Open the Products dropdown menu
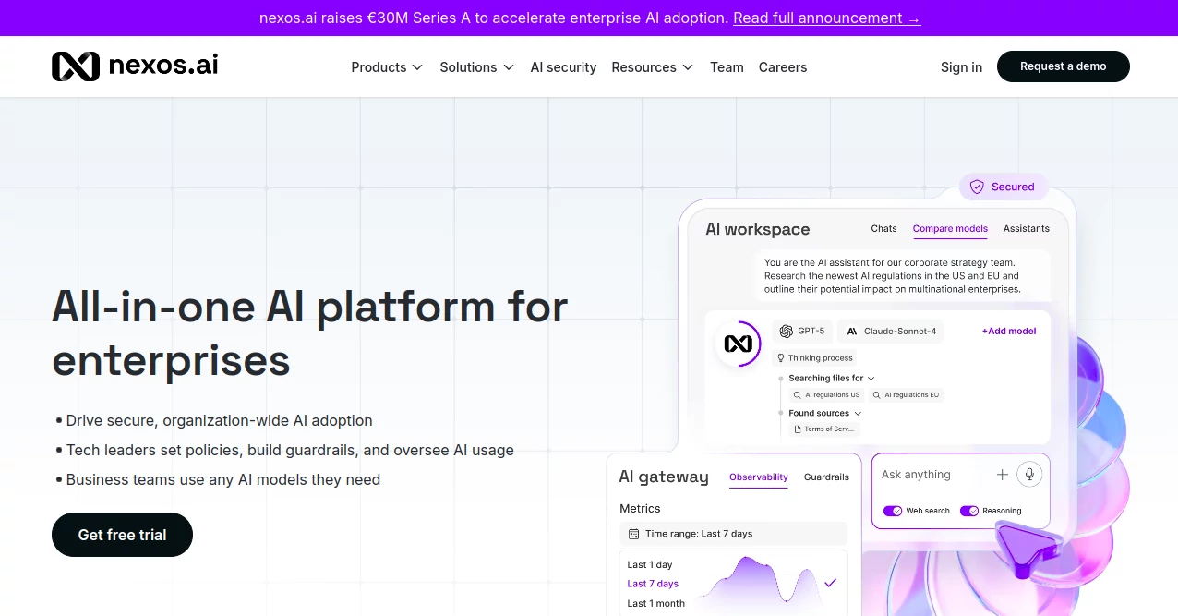 click(x=386, y=66)
